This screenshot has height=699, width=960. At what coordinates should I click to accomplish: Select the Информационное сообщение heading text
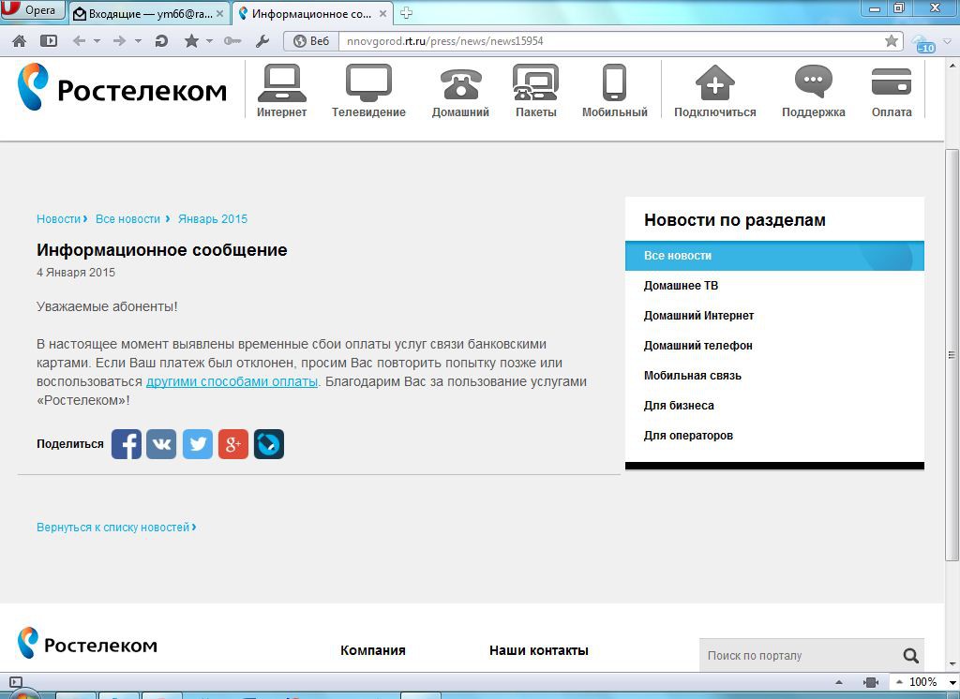(161, 250)
